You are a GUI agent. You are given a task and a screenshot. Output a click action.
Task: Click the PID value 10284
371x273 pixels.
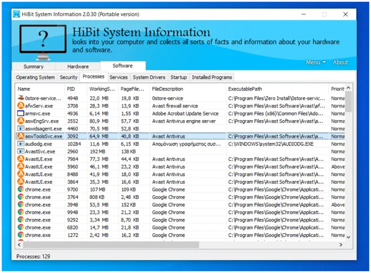(x=74, y=143)
